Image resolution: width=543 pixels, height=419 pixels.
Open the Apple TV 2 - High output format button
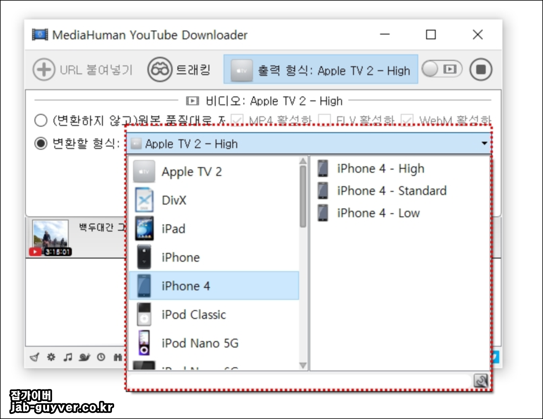pyautogui.click(x=321, y=69)
